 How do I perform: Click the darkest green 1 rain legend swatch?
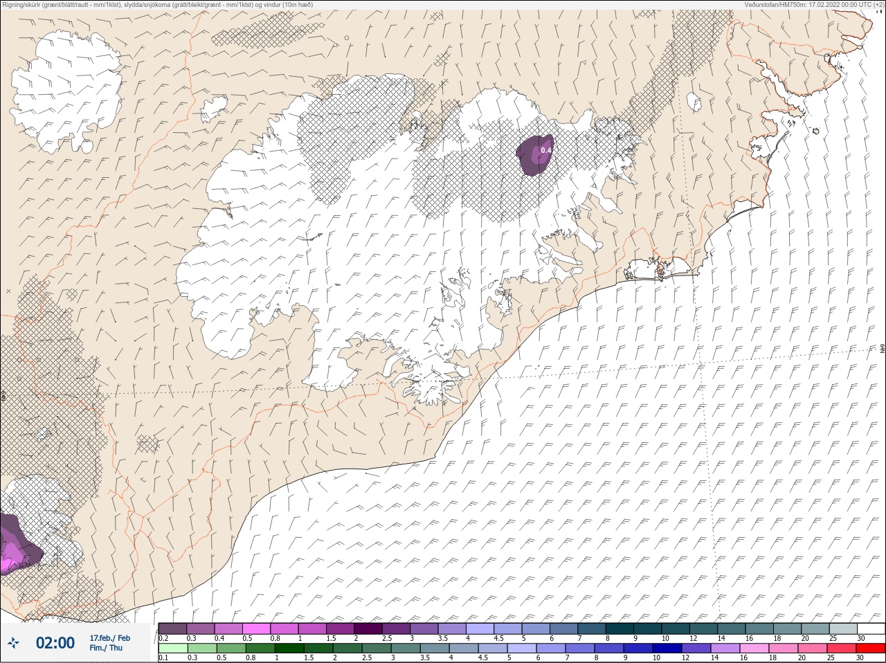(x=289, y=649)
